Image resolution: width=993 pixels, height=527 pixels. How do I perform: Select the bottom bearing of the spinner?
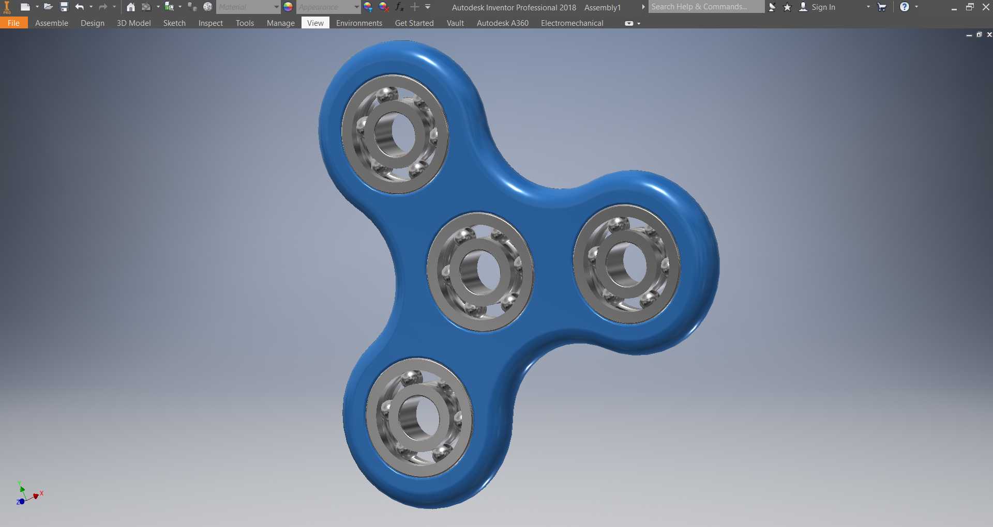[419, 416]
